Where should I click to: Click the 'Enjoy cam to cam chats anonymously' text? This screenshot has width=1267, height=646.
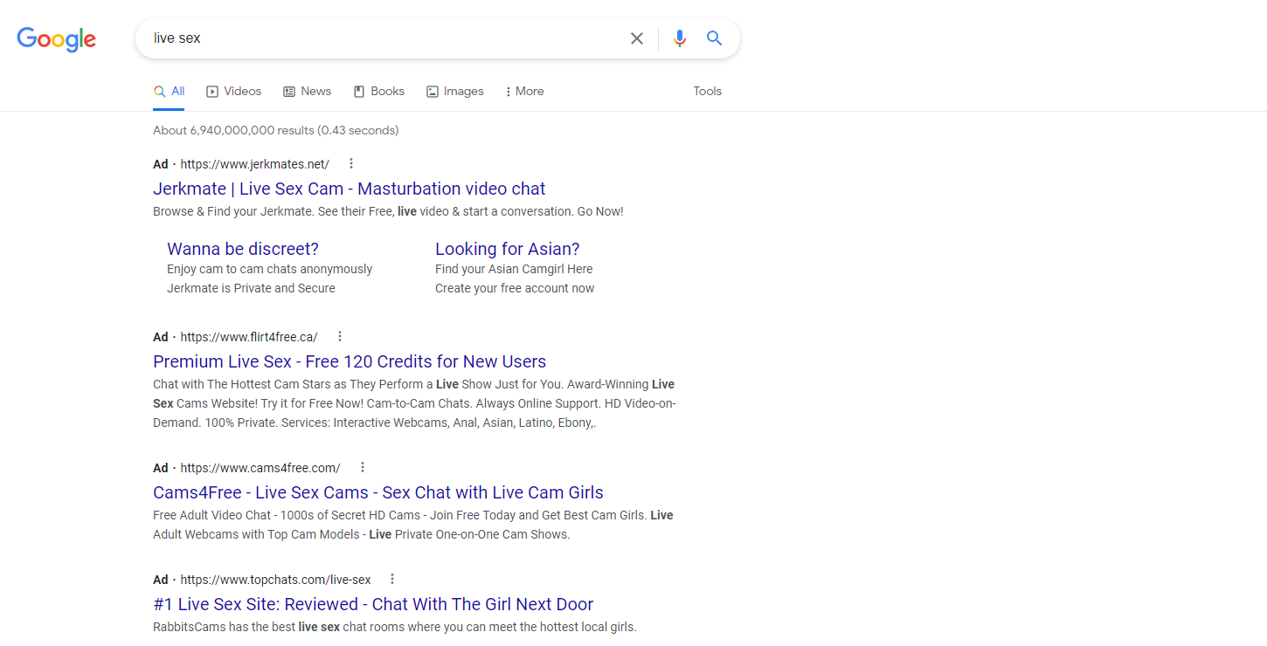click(x=270, y=269)
